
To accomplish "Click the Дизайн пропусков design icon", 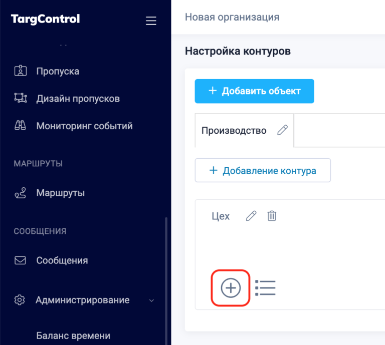I will pyautogui.click(x=21, y=98).
